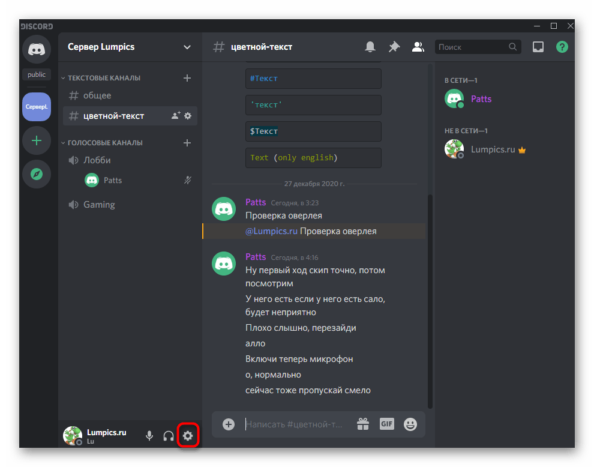Screen dimensions: 594x467
Task: Join the Лобби voice channel
Action: coord(130,160)
